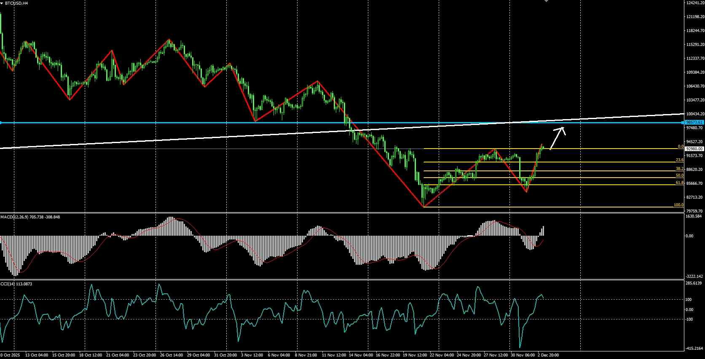Image resolution: width=705 pixels, height=359 pixels.
Task: Click the 124241.20 price scale value
Action: tap(695, 3)
